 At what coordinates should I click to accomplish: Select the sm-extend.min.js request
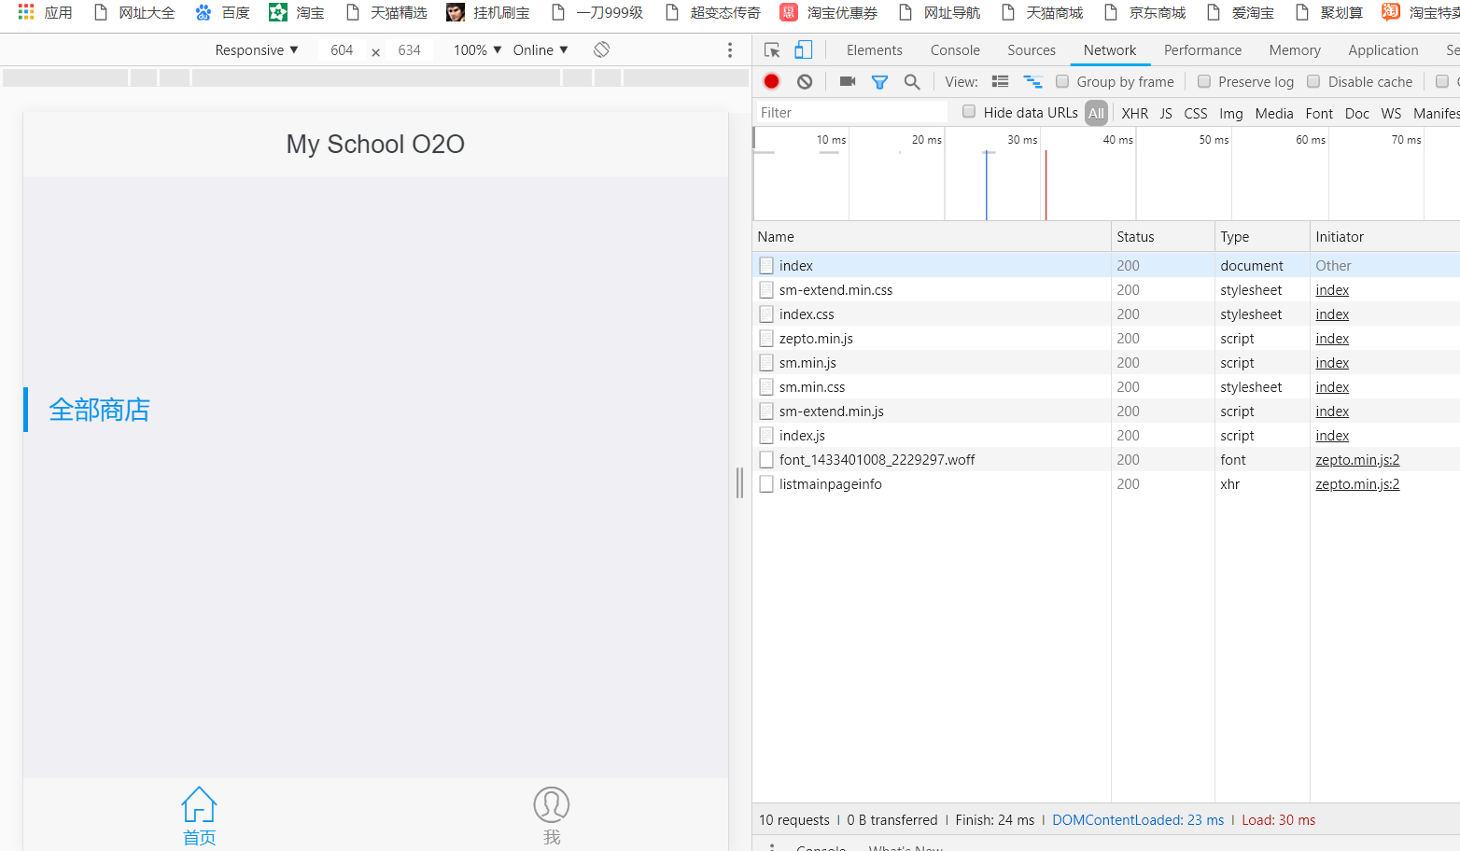(x=1106, y=412)
